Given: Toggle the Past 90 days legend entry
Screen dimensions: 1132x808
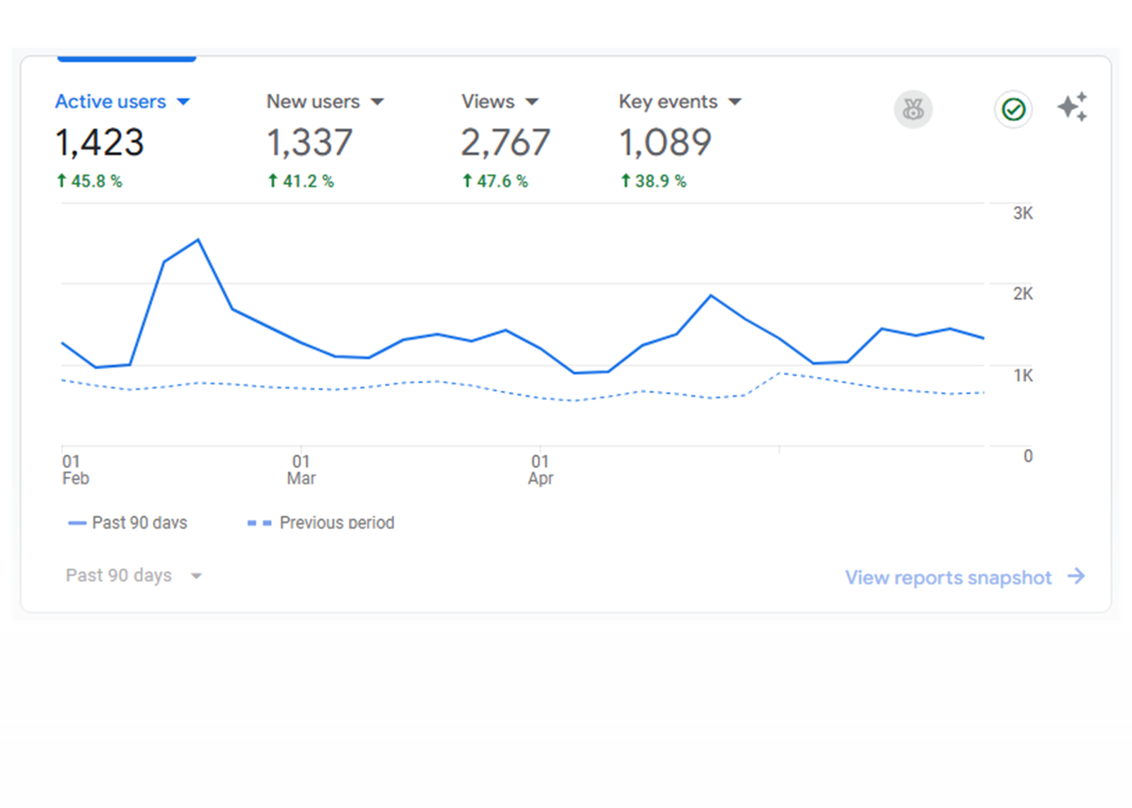Looking at the screenshot, I should 127,522.
